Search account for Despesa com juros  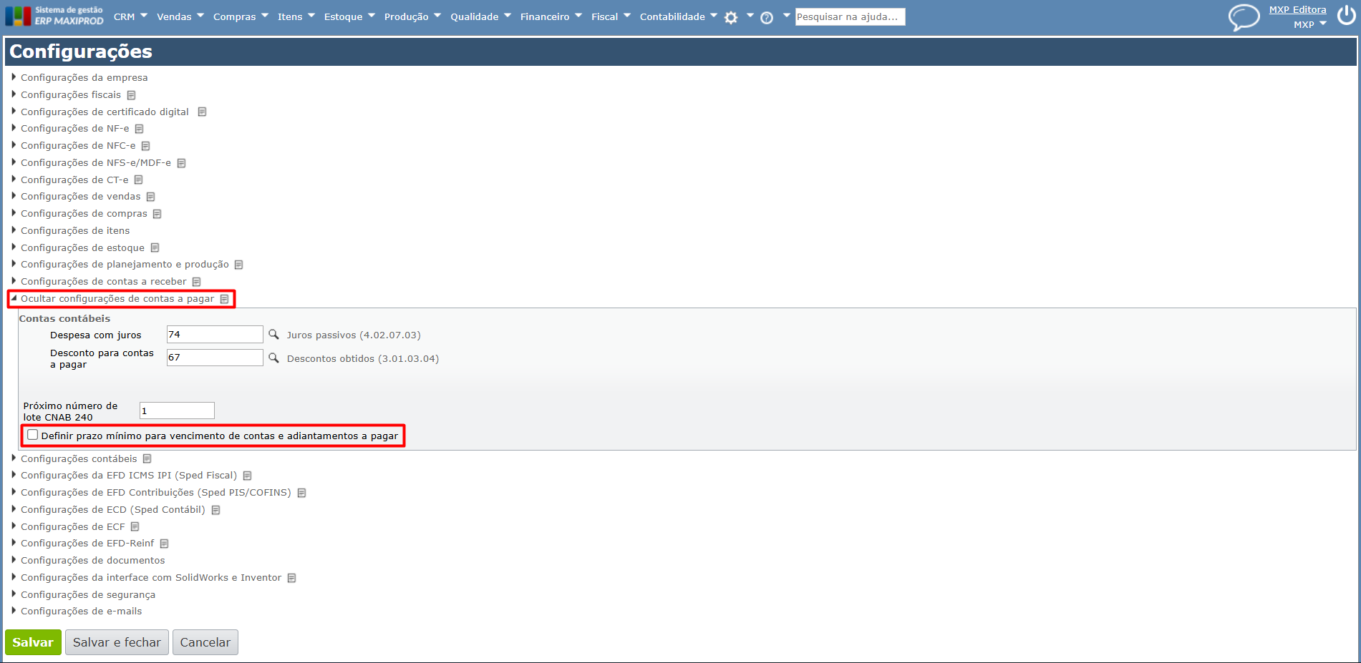coord(273,334)
